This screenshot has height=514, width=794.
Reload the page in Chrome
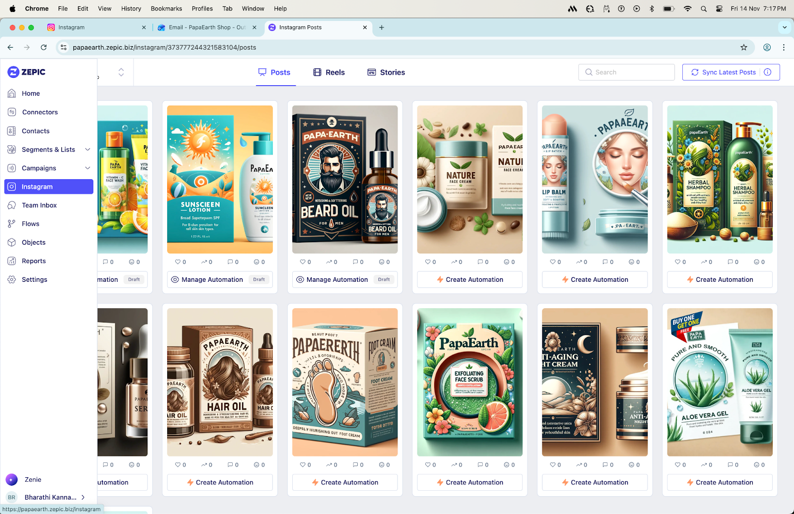[44, 47]
